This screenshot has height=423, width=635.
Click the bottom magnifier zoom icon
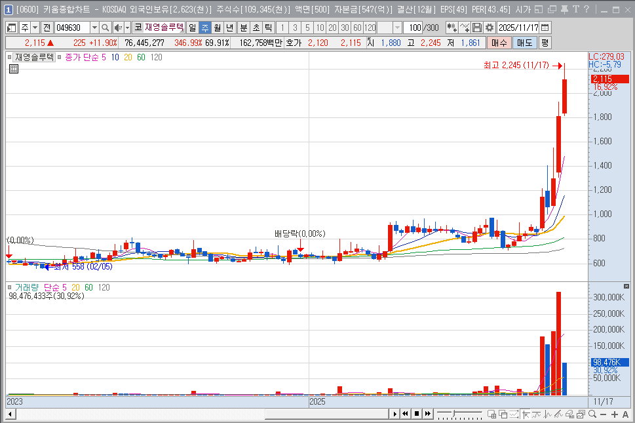point(592,414)
